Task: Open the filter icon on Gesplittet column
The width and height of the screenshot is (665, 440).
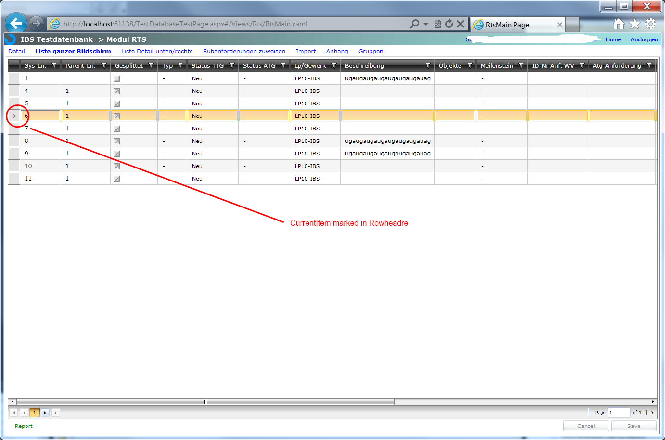Action: point(151,65)
